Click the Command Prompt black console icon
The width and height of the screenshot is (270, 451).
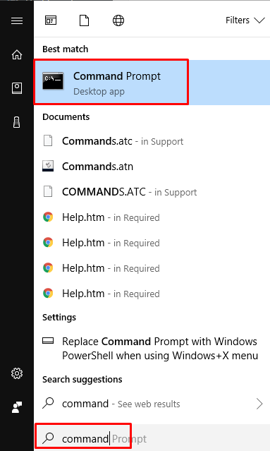pyautogui.click(x=53, y=80)
